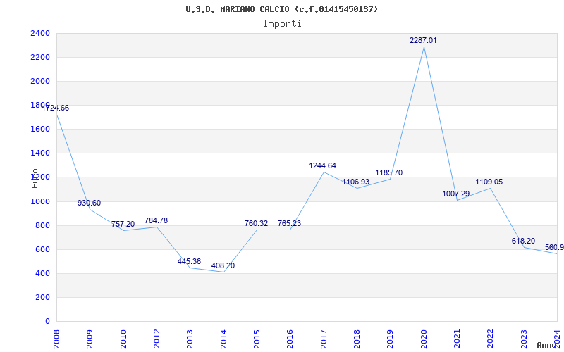Click the 760.32 value label

(x=256, y=223)
